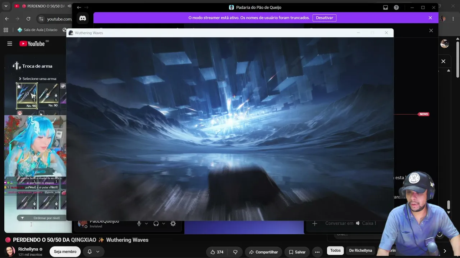Open the Sala de Aula | Estacio bookmark

pos(37,30)
